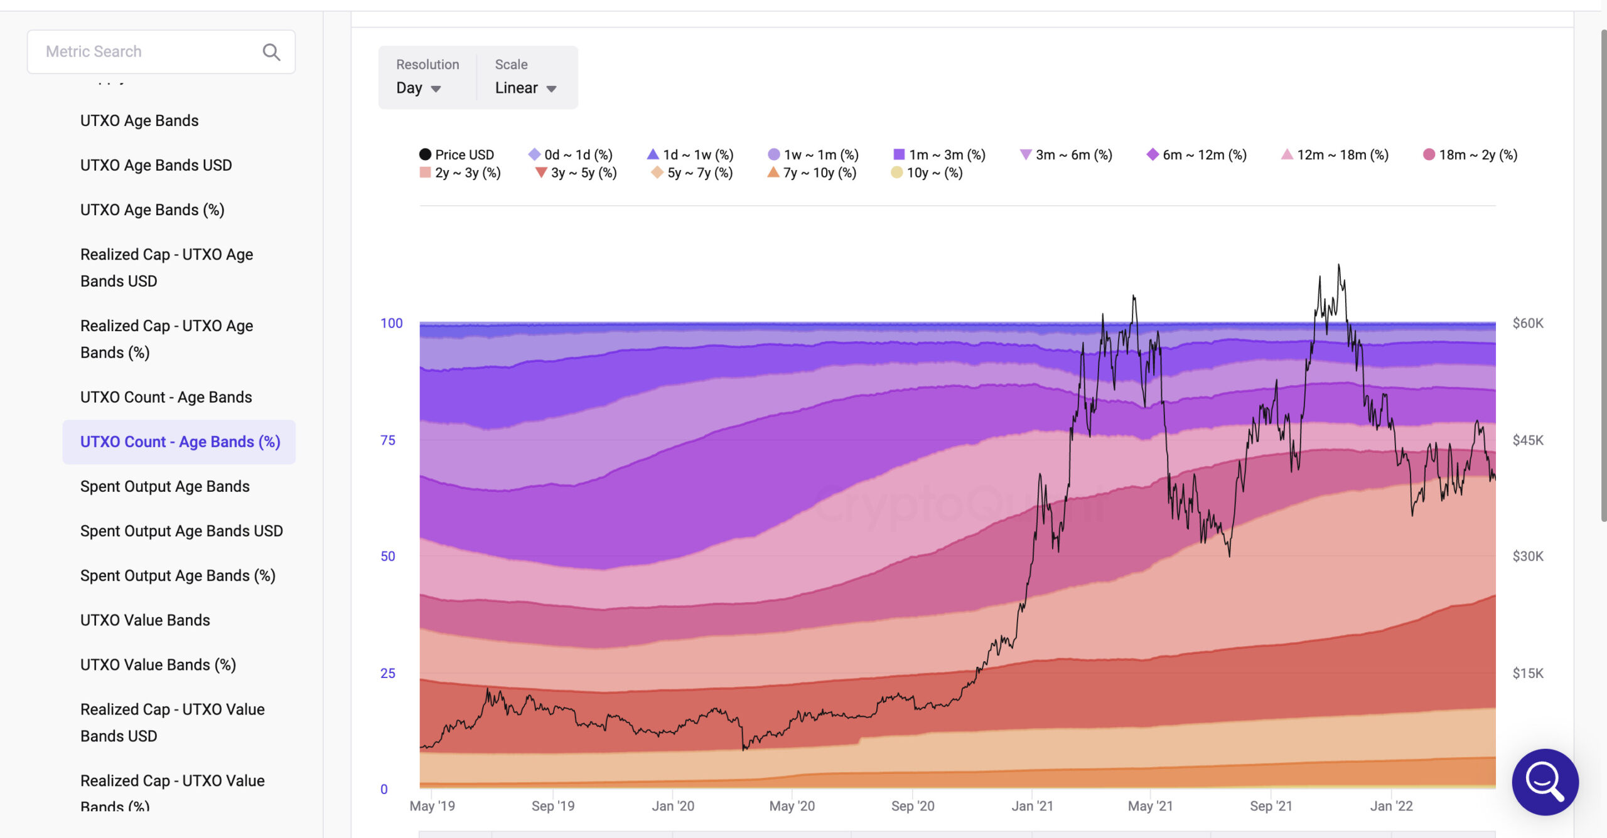
Task: Toggle the 1m ~ 3m (%) legend series
Action: pos(940,154)
